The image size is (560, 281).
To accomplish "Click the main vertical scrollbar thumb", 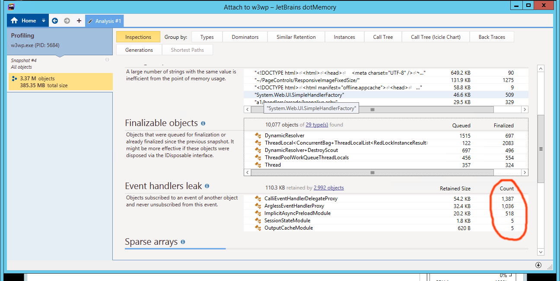I will pos(540,149).
